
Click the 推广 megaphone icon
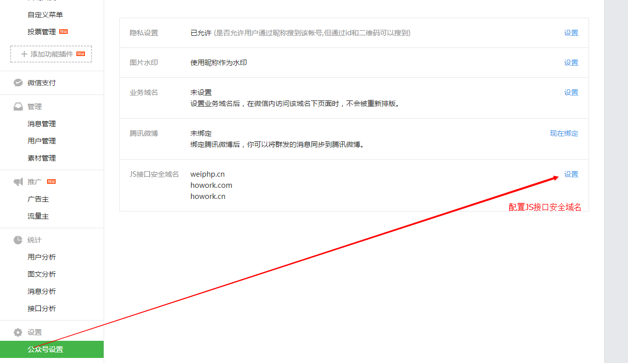click(18, 182)
